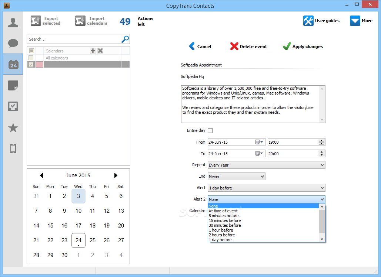Image resolution: width=381 pixels, height=277 pixels.
Task: Open User guides
Action: point(321,21)
